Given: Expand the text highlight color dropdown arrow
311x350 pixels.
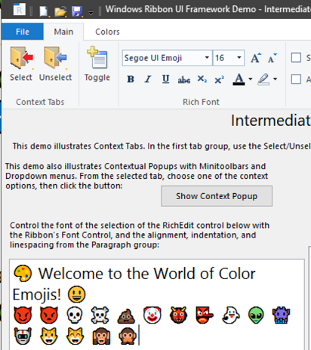Looking at the screenshot, I should [276, 79].
